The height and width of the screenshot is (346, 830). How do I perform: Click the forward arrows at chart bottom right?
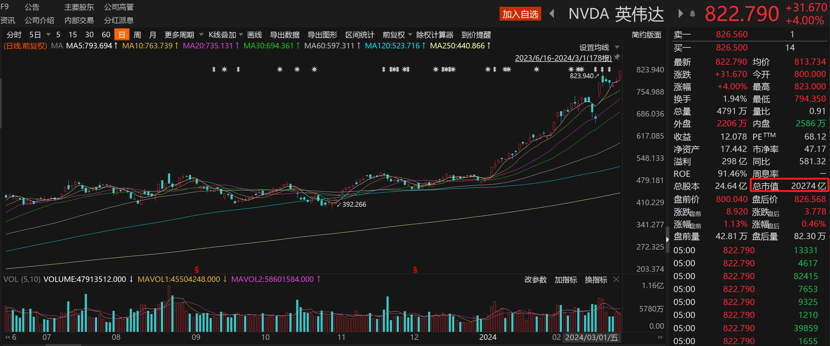click(x=660, y=337)
